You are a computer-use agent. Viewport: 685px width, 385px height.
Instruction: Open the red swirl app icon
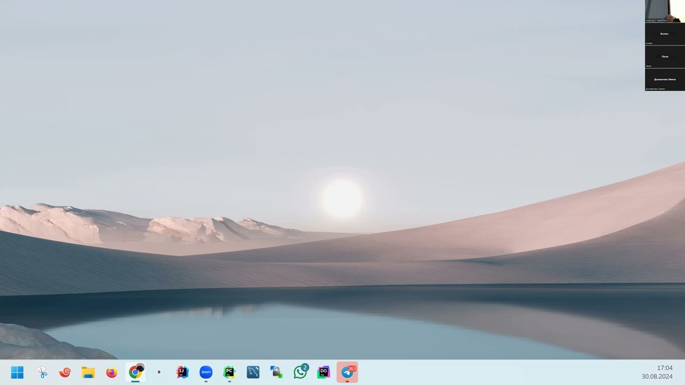tap(65, 373)
